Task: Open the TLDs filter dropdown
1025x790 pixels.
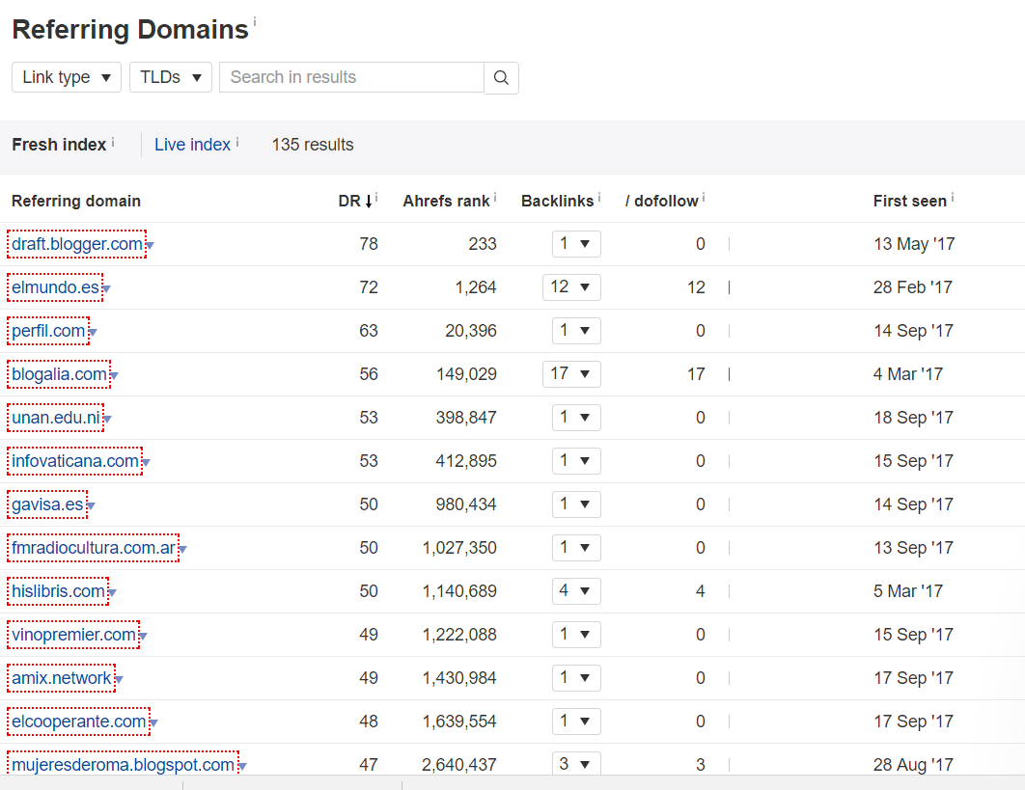Action: tap(171, 77)
